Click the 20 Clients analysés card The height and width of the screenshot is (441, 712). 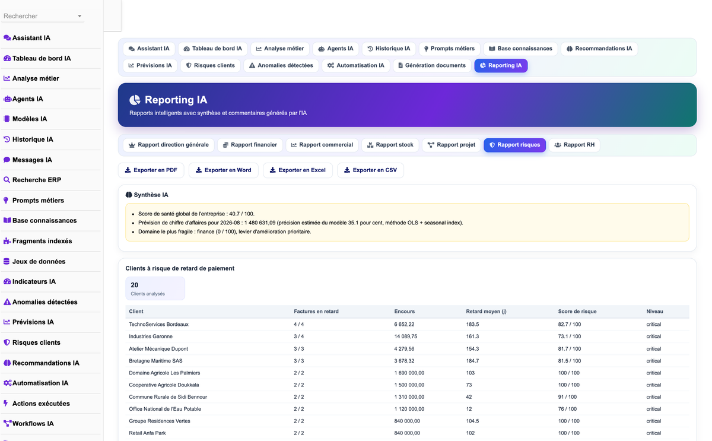(x=155, y=288)
